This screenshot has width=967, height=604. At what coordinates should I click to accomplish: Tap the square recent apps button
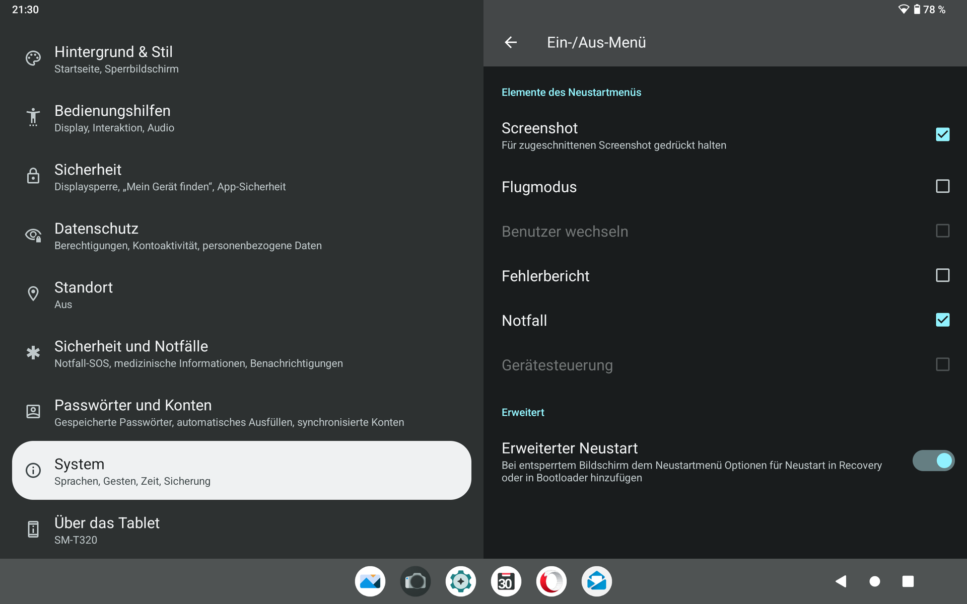pyautogui.click(x=908, y=581)
